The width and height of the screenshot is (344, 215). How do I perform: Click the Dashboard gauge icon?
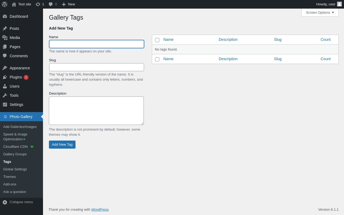pyautogui.click(x=5, y=16)
